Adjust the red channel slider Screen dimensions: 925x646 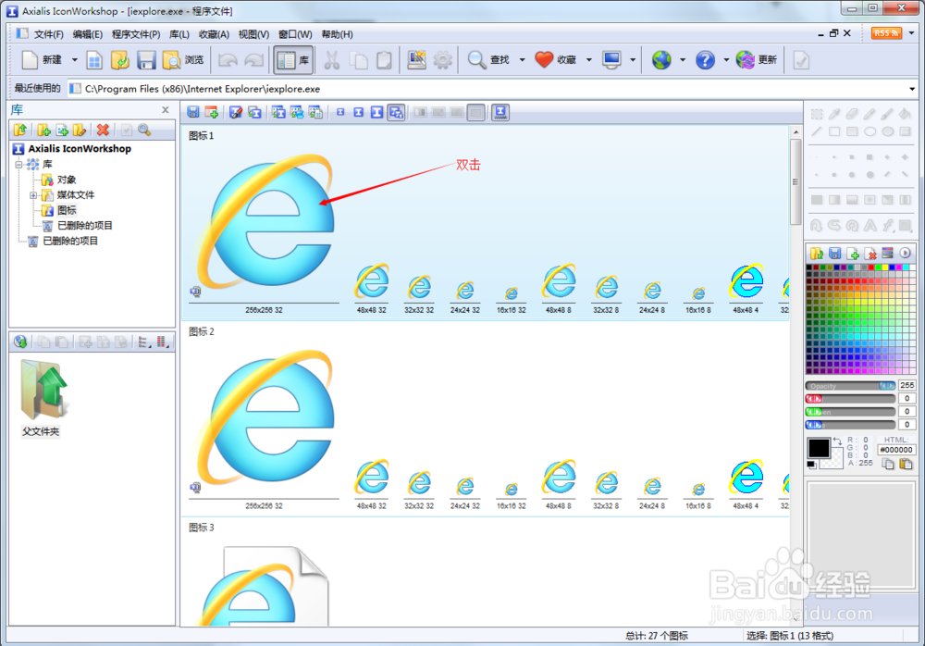pos(850,399)
